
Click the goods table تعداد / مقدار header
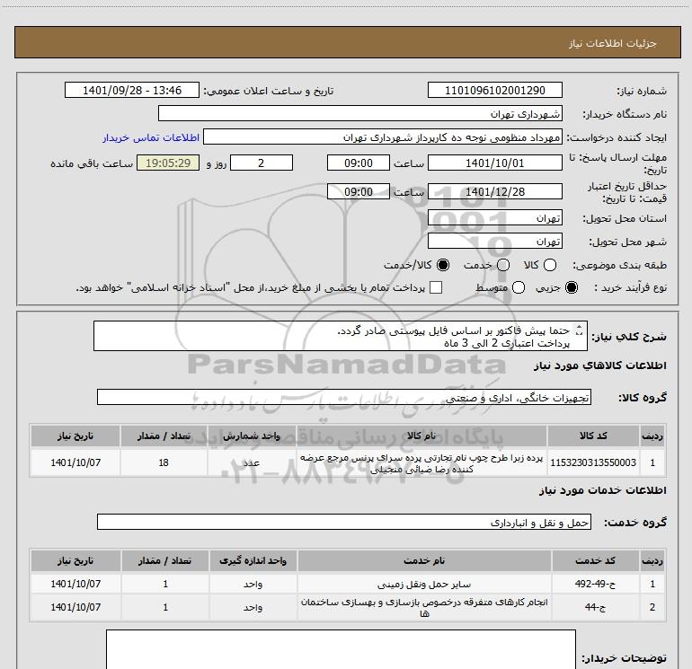coord(164,436)
